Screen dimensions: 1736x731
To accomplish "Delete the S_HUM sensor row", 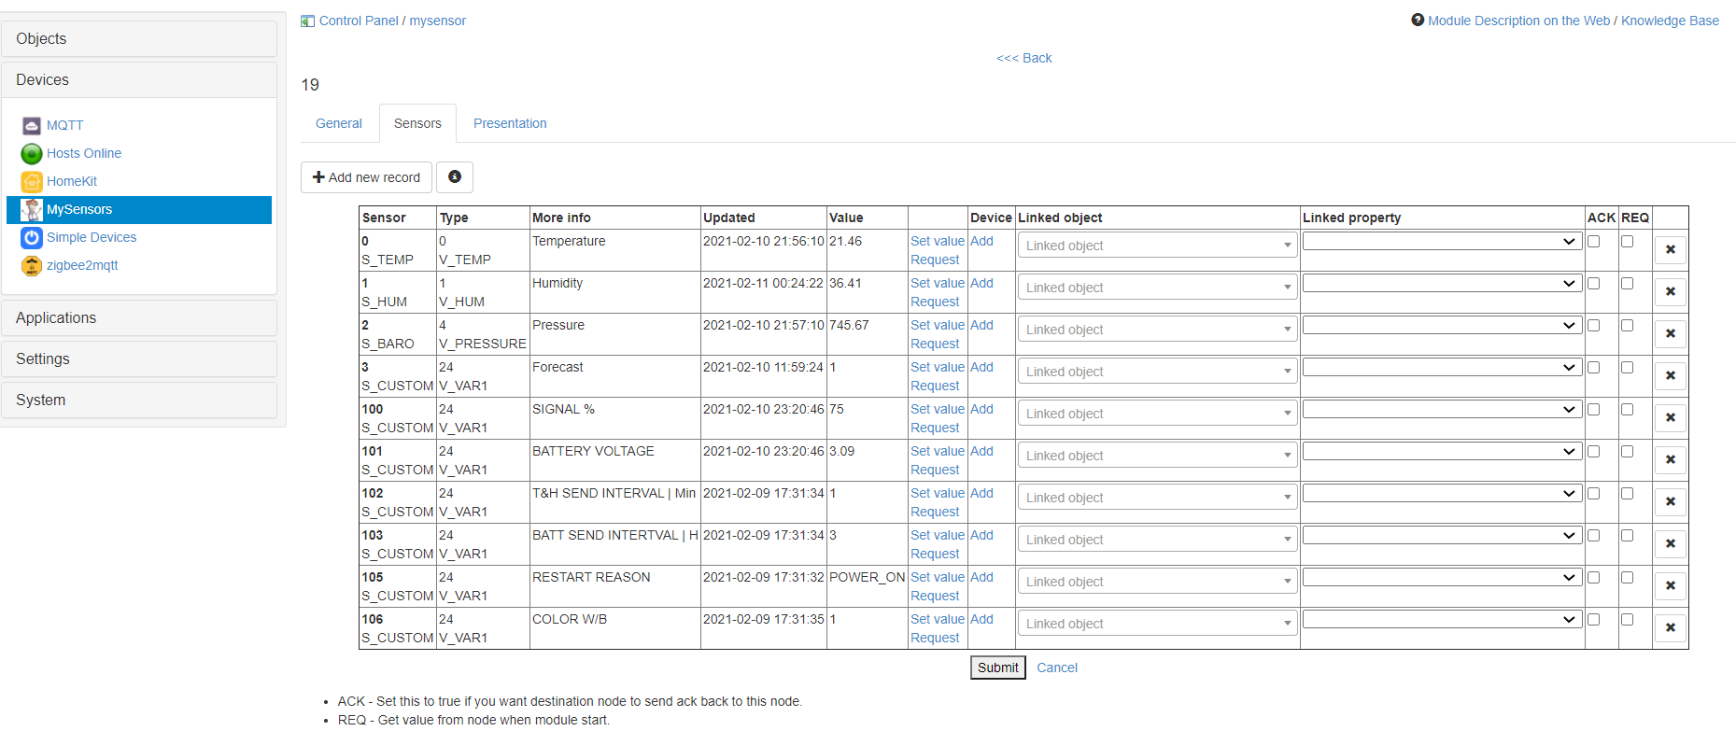I will pyautogui.click(x=1671, y=292).
